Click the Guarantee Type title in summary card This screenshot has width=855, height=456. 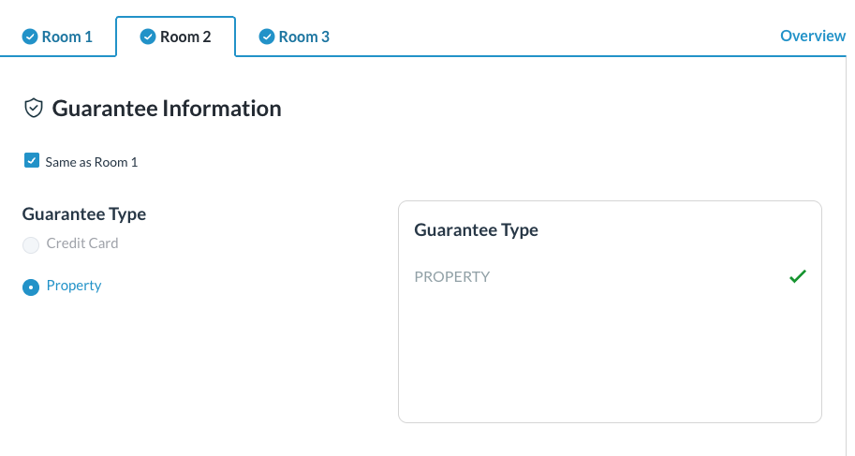point(476,229)
